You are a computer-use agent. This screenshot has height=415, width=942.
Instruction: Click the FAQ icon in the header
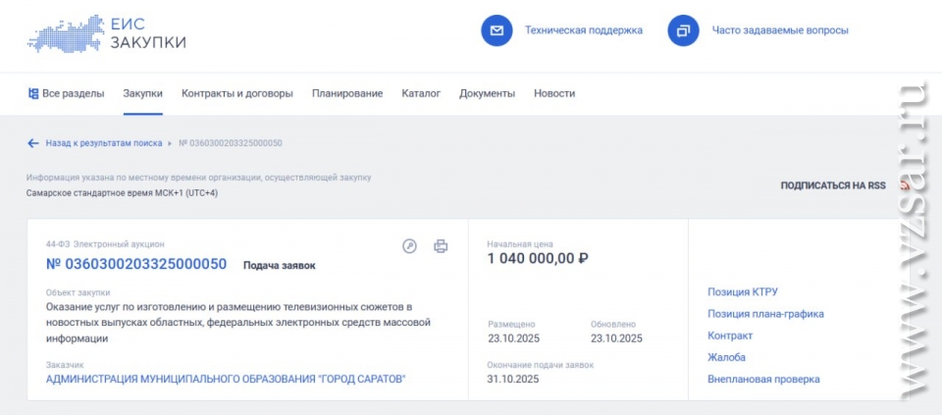[x=683, y=30]
